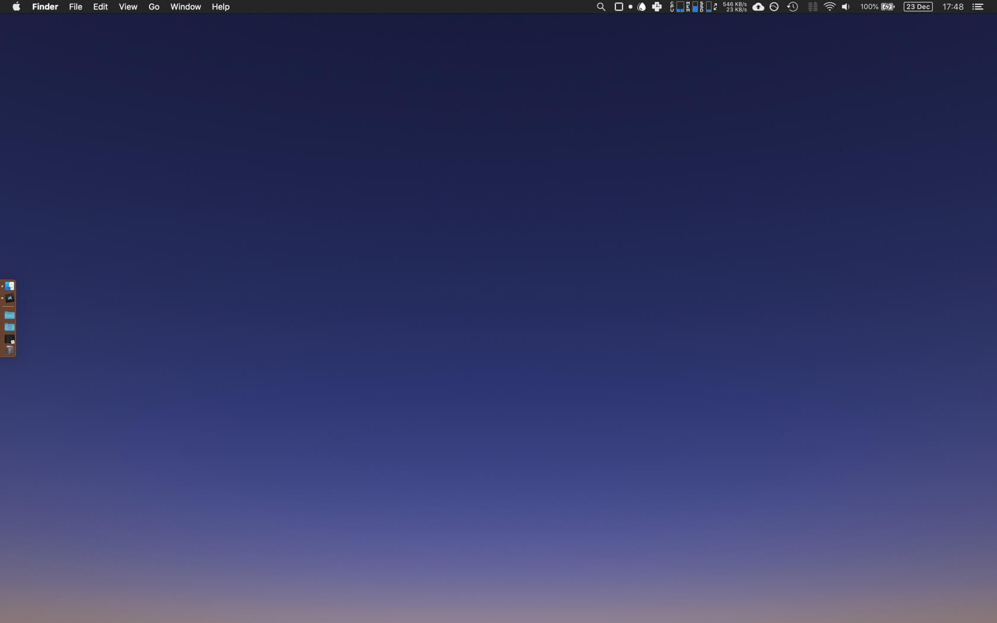997x623 pixels.
Task: Open Time Machine from the menu bar
Action: point(792,7)
